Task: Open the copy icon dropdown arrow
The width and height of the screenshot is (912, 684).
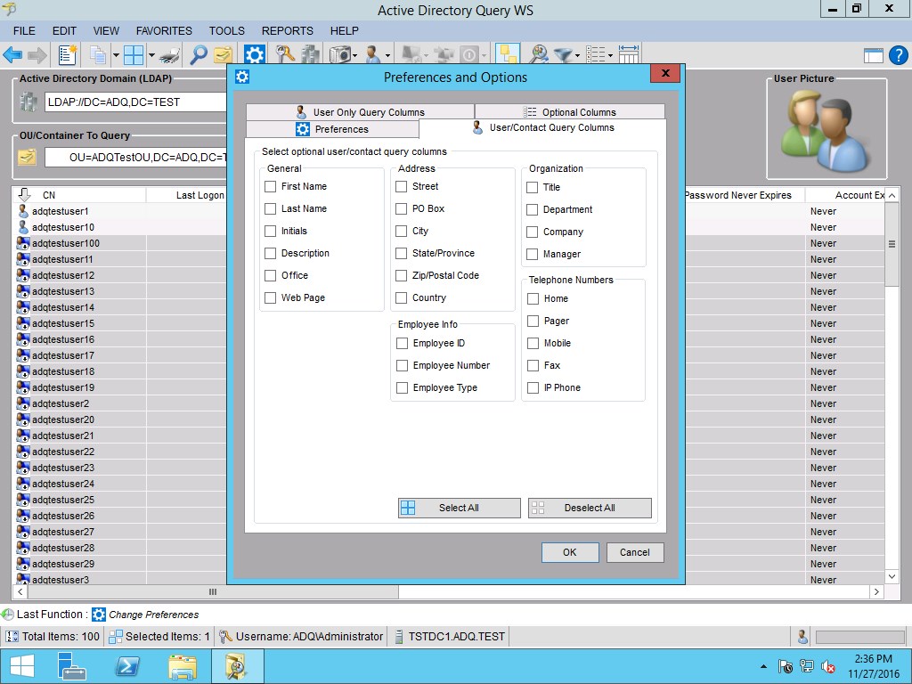Action: point(116,56)
